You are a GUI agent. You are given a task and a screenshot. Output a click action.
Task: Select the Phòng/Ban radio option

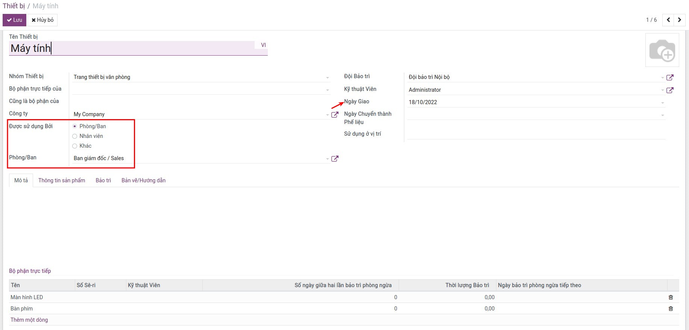click(x=75, y=126)
